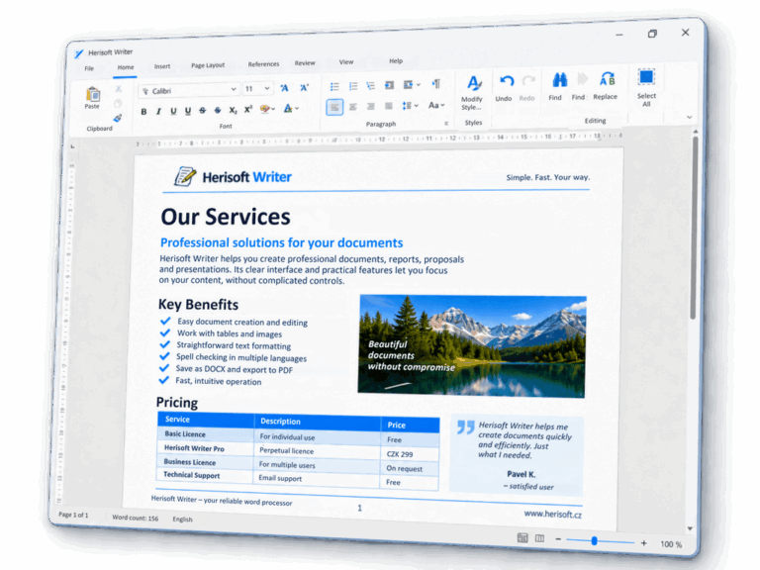Switch to the Review tab
The height and width of the screenshot is (570, 760).
tap(305, 63)
